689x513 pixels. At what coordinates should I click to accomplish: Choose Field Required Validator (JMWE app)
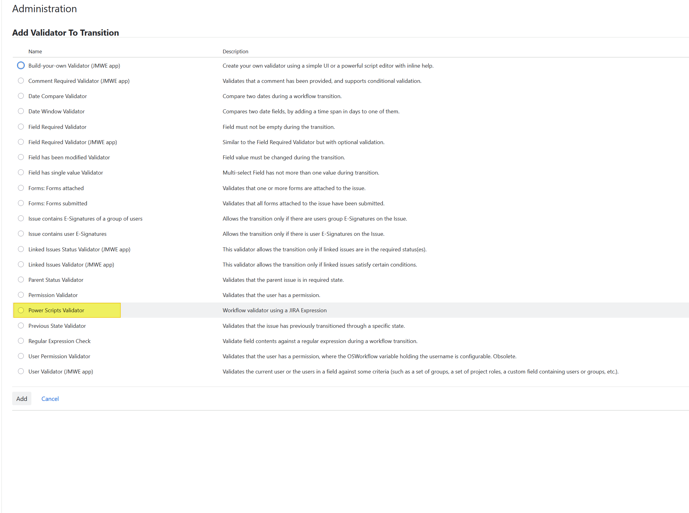click(x=21, y=142)
